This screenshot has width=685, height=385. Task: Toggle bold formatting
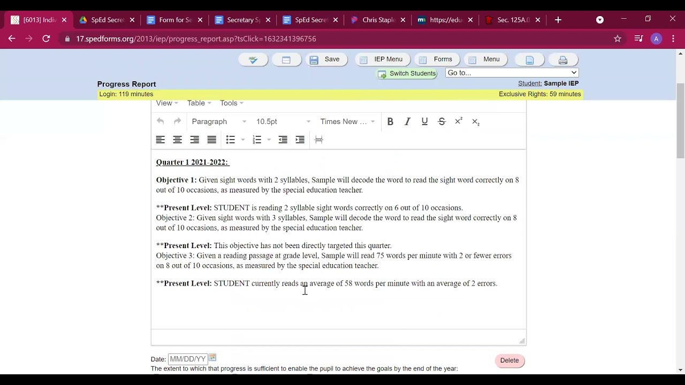390,121
